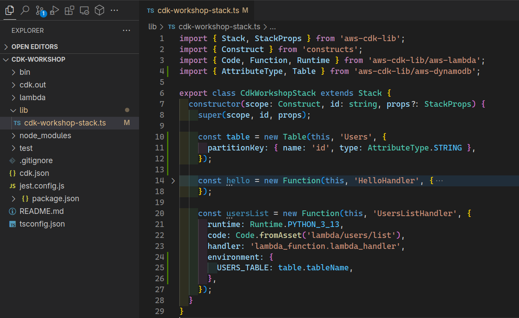Viewport: 519px width, 318px height.
Task: Click the 'aws-cdk-lib/aws-dynamodb' import string
Action: coord(415,72)
